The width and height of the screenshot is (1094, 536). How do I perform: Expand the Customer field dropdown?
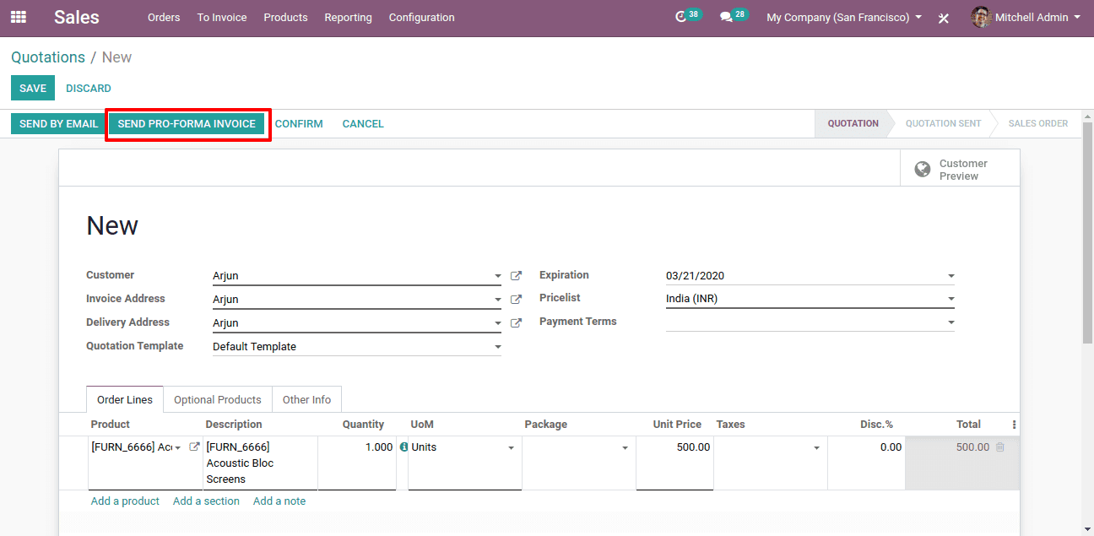point(498,276)
